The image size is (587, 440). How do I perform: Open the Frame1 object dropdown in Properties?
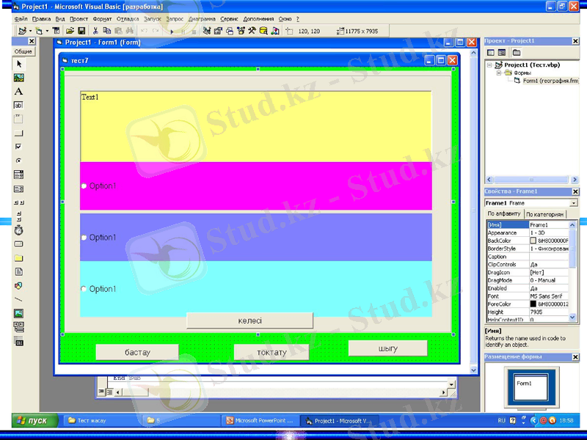[x=573, y=203]
